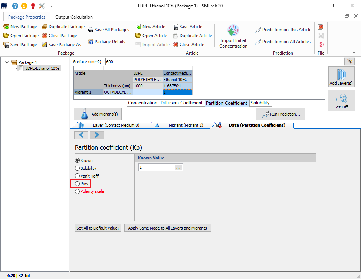Click the Import Initial Concentration icon
The height and width of the screenshot is (279, 361).
click(233, 30)
